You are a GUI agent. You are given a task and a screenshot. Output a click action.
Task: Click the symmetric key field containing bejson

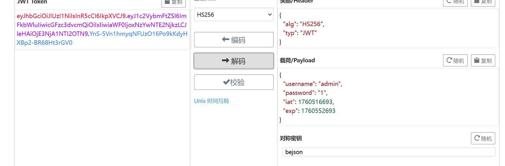[x=388, y=152]
